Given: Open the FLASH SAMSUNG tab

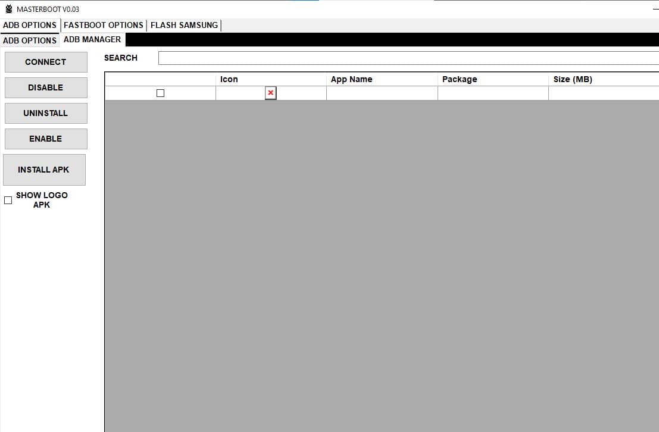Looking at the screenshot, I should coord(184,25).
